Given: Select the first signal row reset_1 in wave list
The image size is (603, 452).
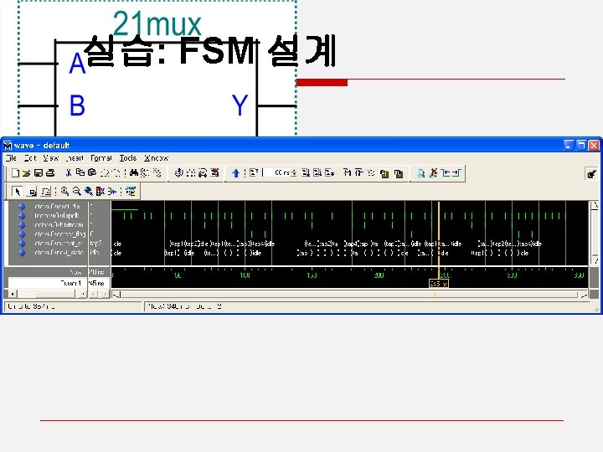Looking at the screenshot, I should click(x=57, y=207).
